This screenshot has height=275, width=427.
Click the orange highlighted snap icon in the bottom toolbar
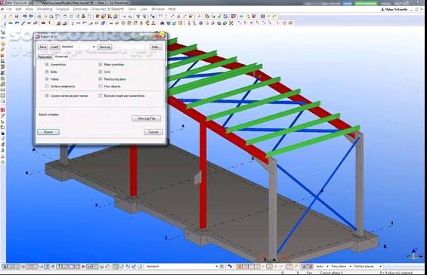239,267
